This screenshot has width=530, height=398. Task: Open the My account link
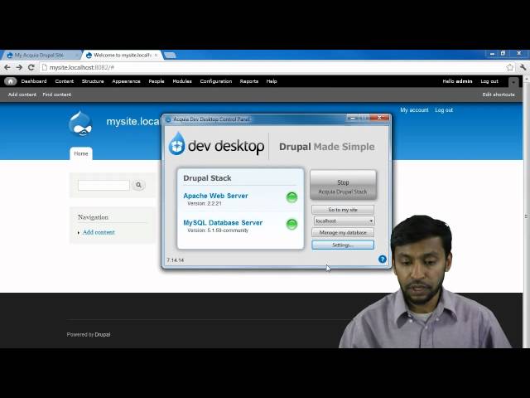[x=414, y=110]
